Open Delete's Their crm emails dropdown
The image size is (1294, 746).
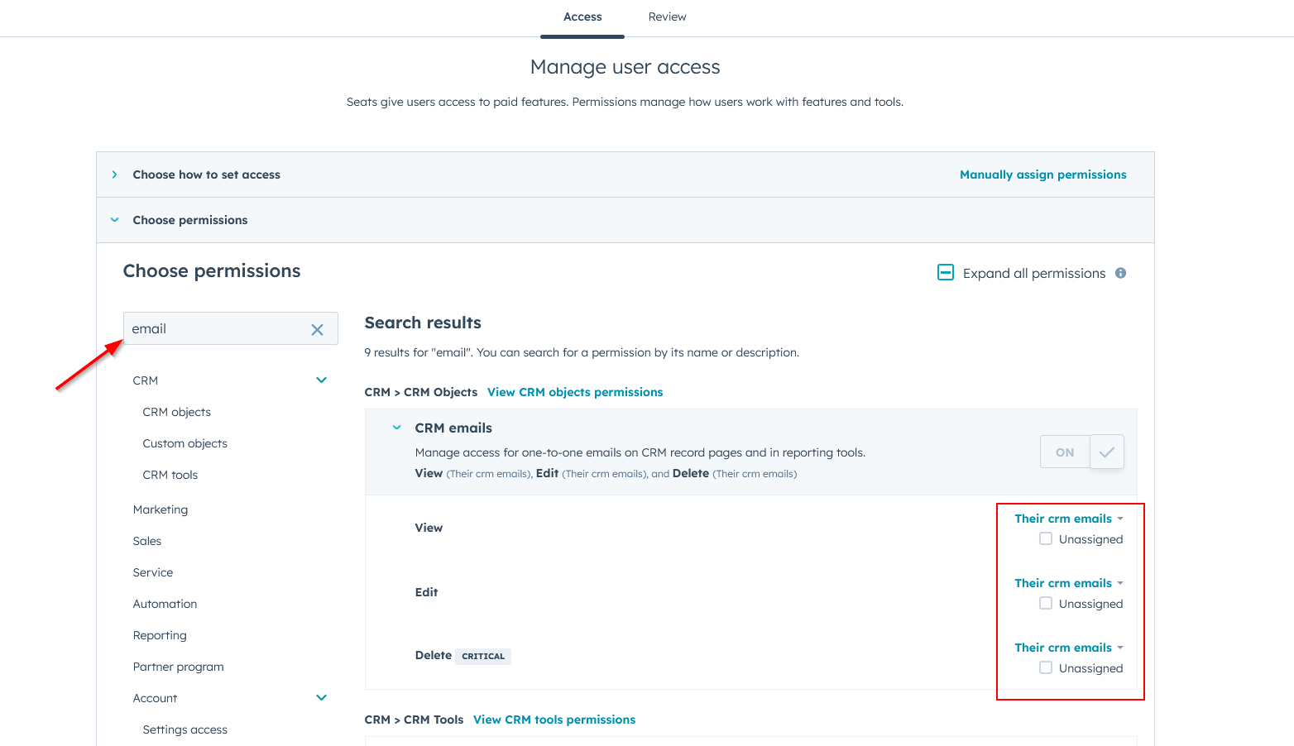pyautogui.click(x=1069, y=648)
